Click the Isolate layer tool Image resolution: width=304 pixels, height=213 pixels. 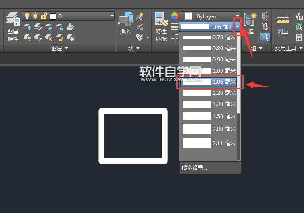(x=38, y=27)
